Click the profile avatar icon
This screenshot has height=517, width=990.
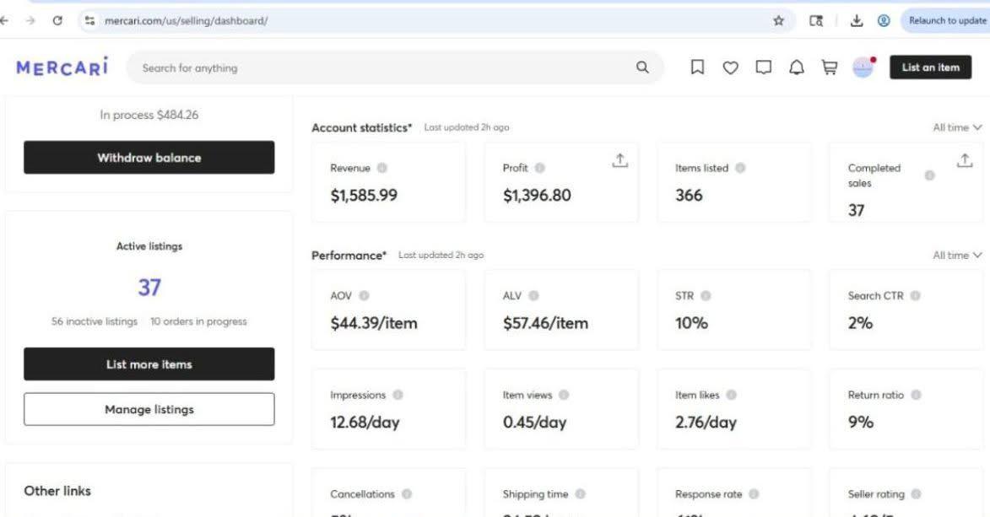(x=863, y=67)
